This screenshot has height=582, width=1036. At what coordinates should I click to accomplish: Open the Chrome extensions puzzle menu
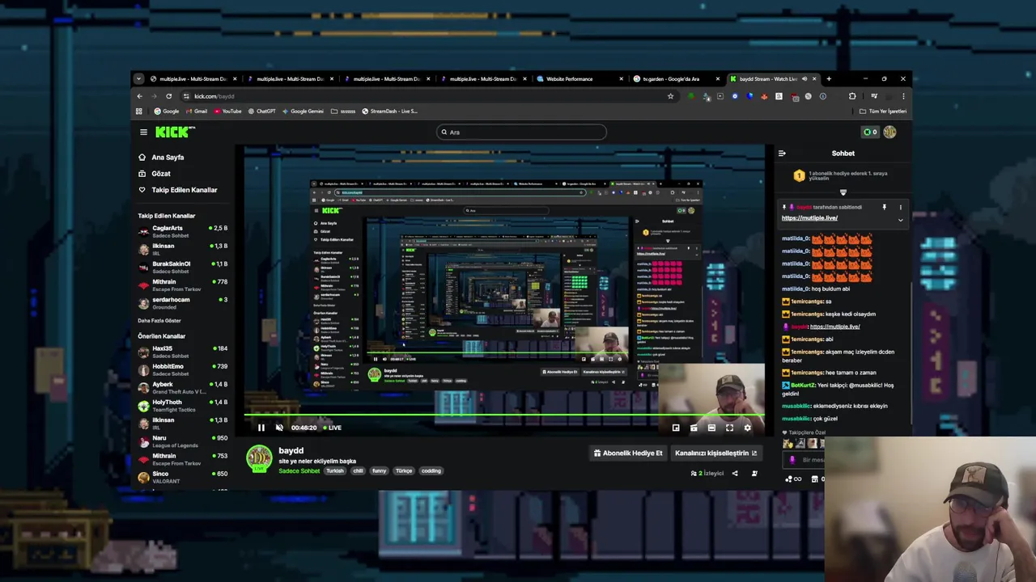click(851, 96)
